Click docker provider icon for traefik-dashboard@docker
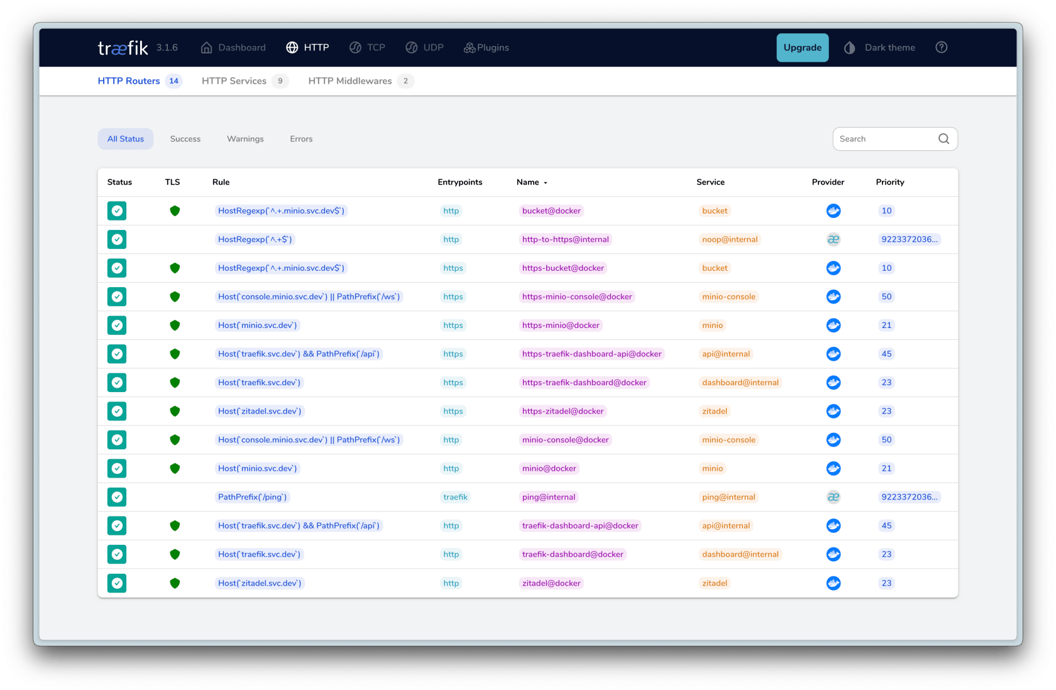The image size is (1056, 690). click(x=833, y=554)
